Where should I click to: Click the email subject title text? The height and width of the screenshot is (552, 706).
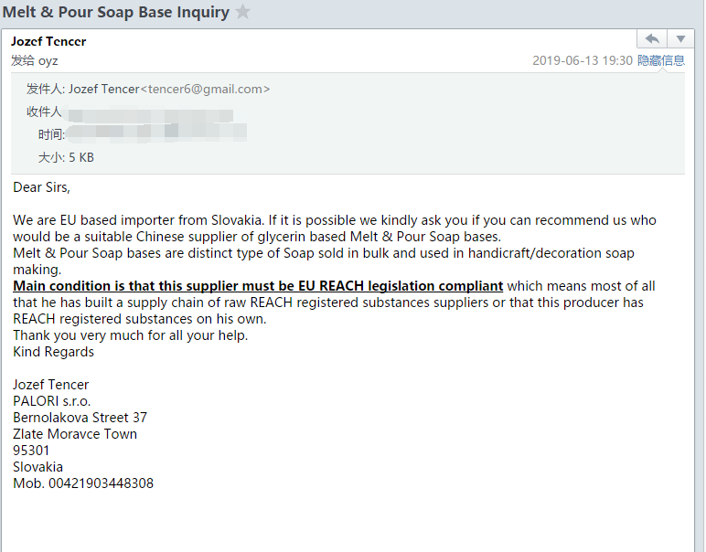(116, 12)
